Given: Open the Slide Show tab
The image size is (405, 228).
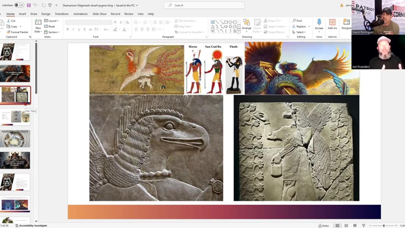Looking at the screenshot, I should (x=99, y=14).
